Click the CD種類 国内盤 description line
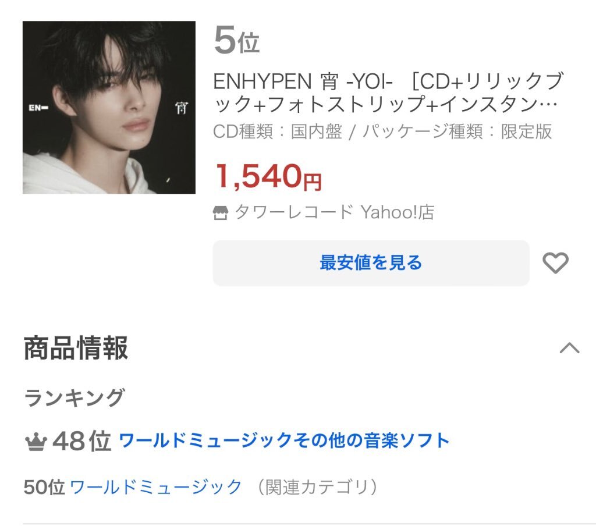The width and height of the screenshot is (596, 526). pos(382,132)
